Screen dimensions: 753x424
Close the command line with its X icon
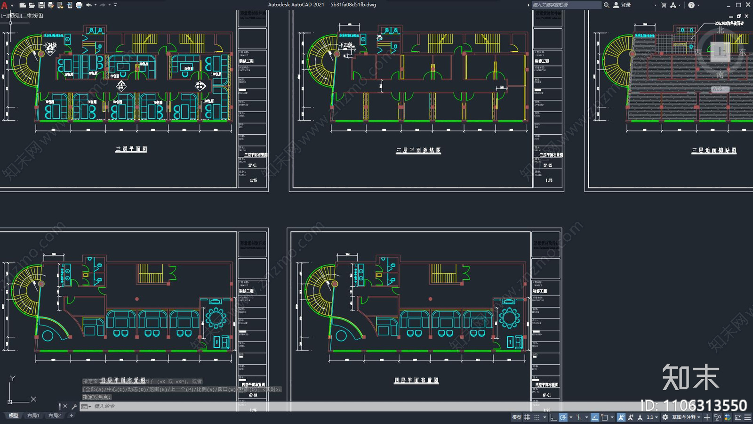tap(65, 406)
